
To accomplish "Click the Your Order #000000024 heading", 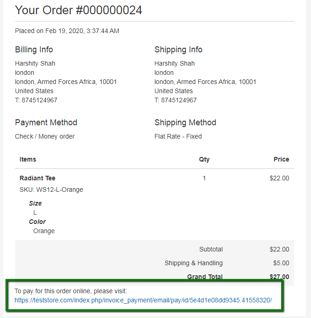I will pyautogui.click(x=78, y=10).
